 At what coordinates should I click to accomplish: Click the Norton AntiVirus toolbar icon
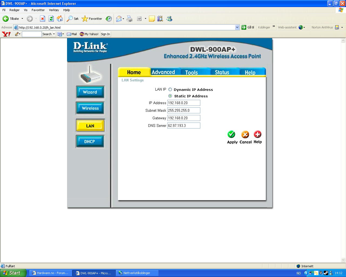pos(337,27)
